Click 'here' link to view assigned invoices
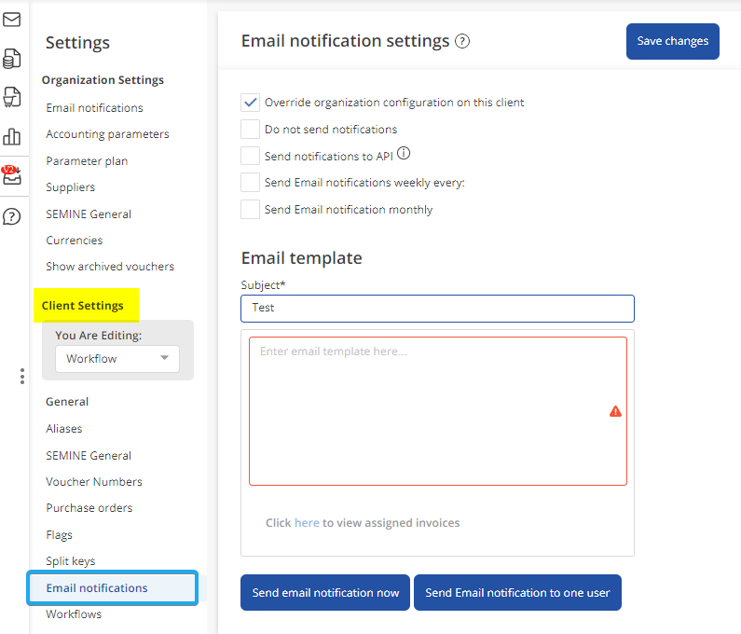This screenshot has width=741, height=634. (x=307, y=523)
